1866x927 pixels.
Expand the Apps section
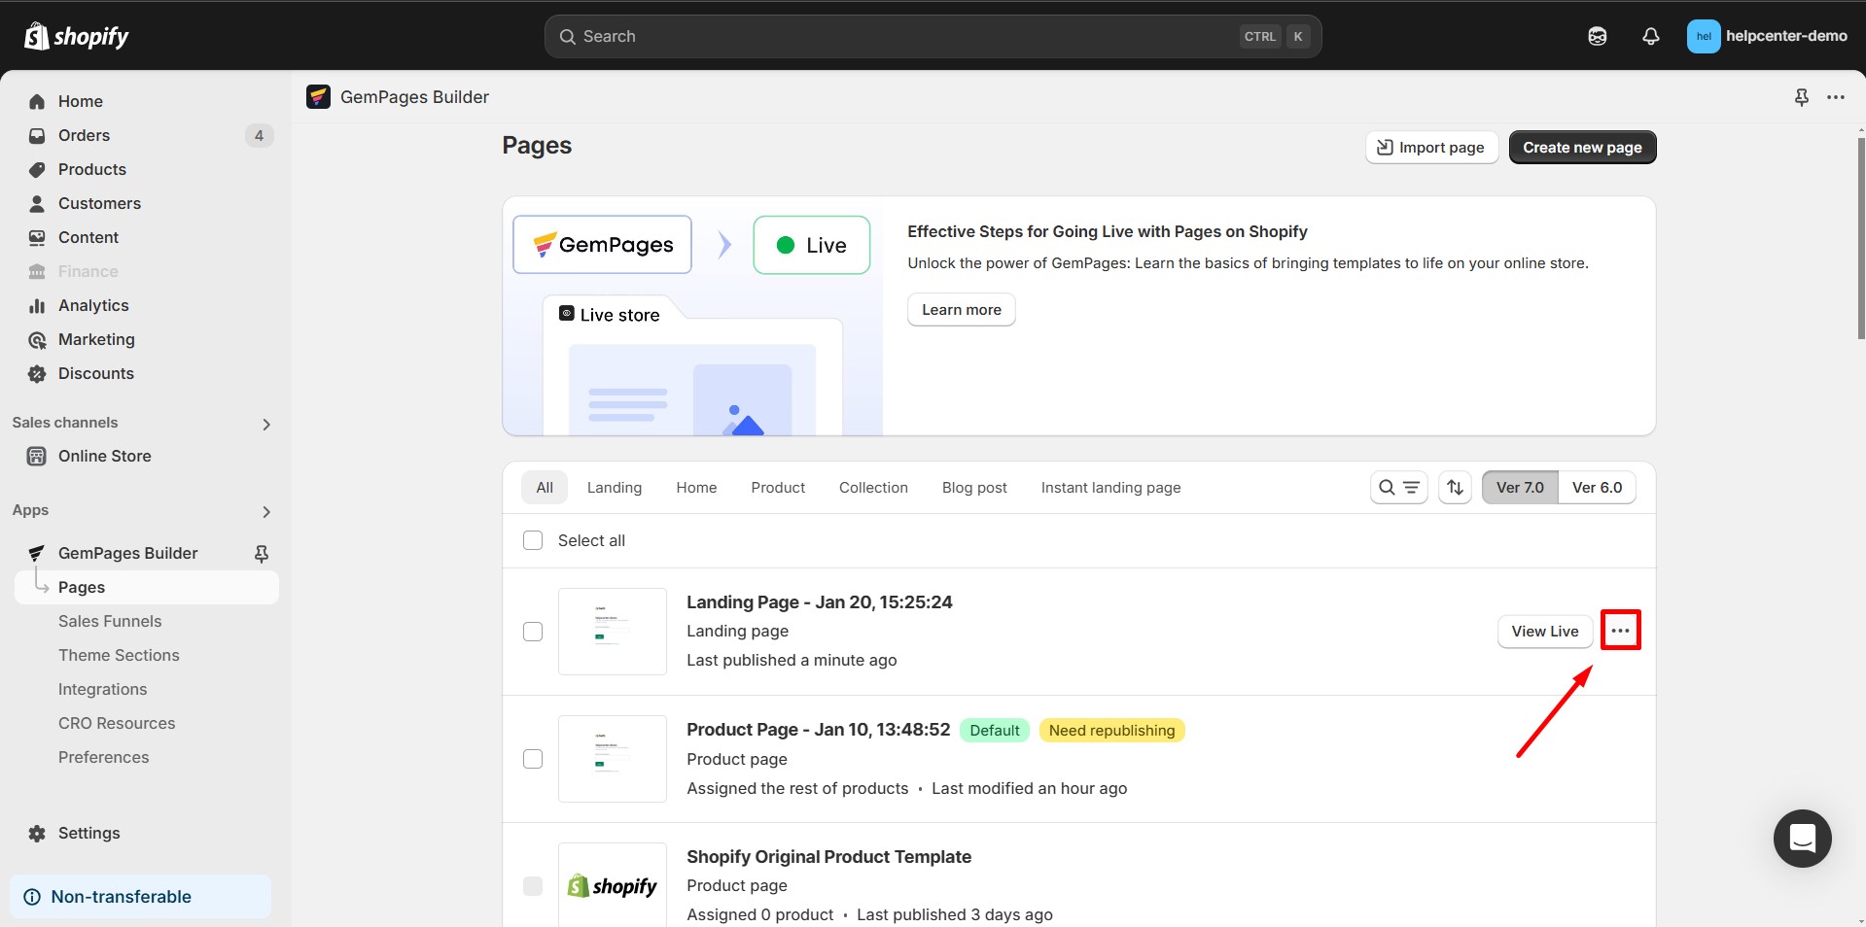tap(265, 512)
